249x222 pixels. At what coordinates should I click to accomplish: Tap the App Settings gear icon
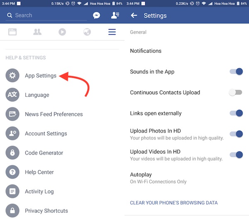coord(12,75)
